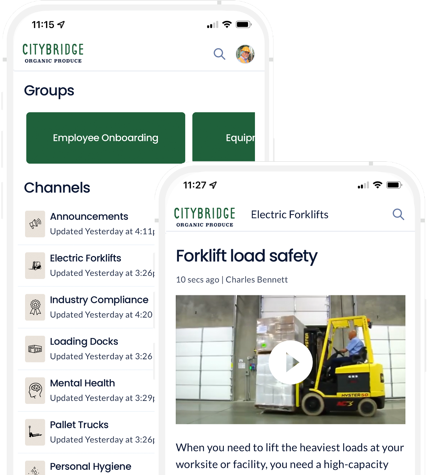This screenshot has height=475, width=427.
Task: Open the Announcements channel title
Action: (x=89, y=216)
